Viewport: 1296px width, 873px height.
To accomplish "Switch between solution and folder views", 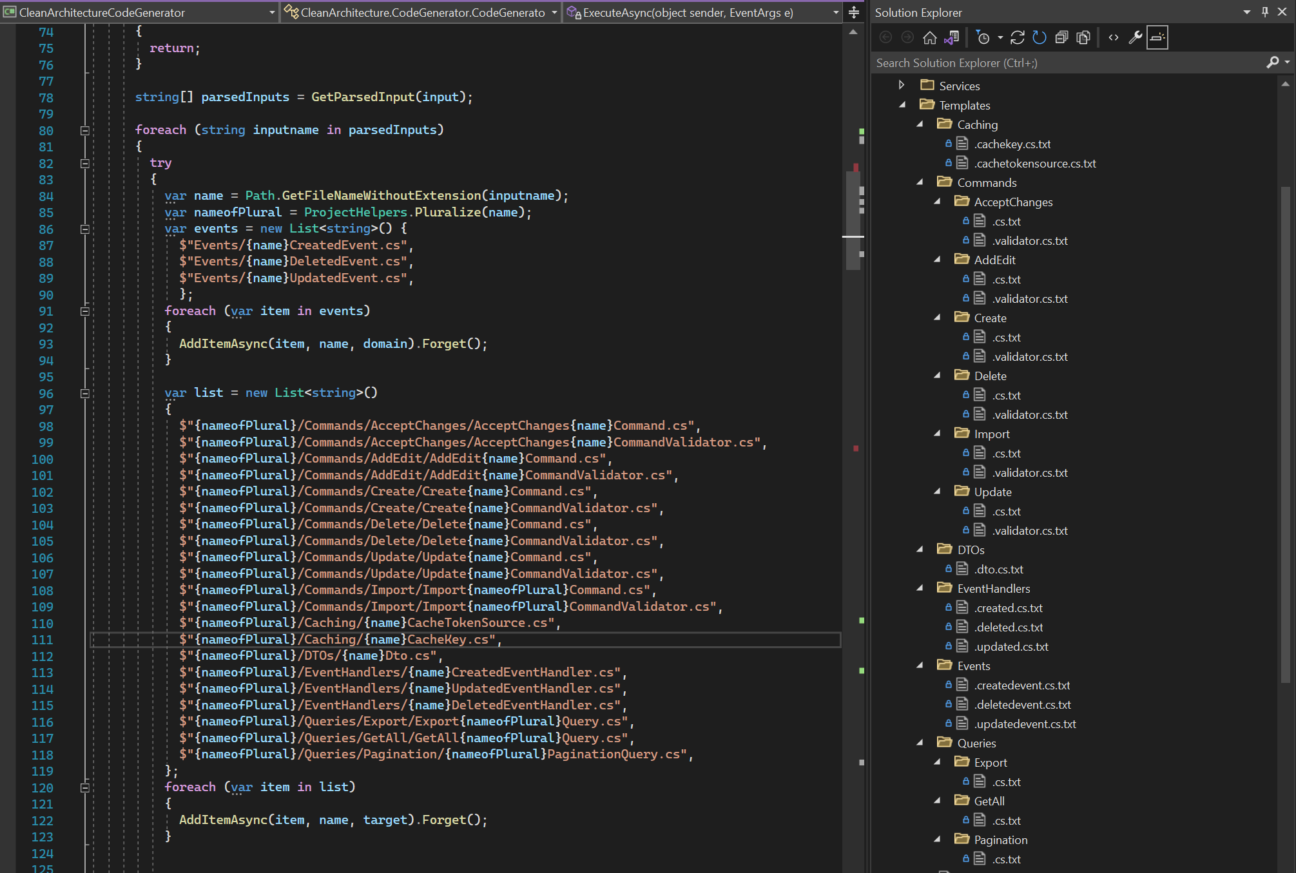I will [951, 38].
